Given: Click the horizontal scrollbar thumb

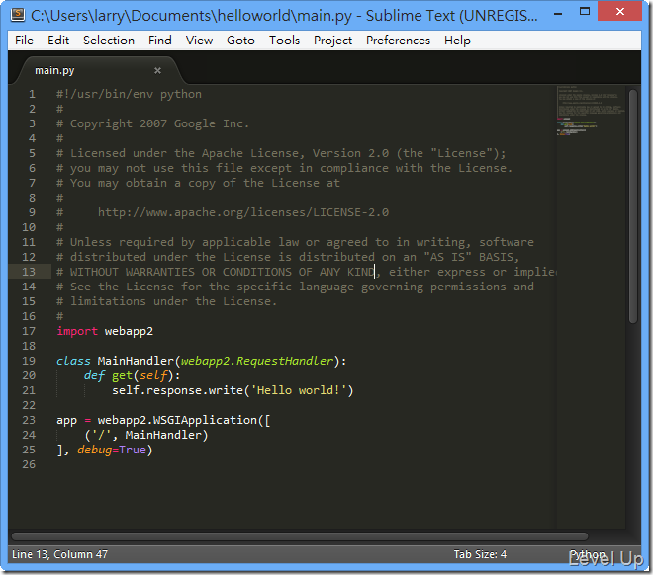Looking at the screenshot, I should (x=300, y=536).
